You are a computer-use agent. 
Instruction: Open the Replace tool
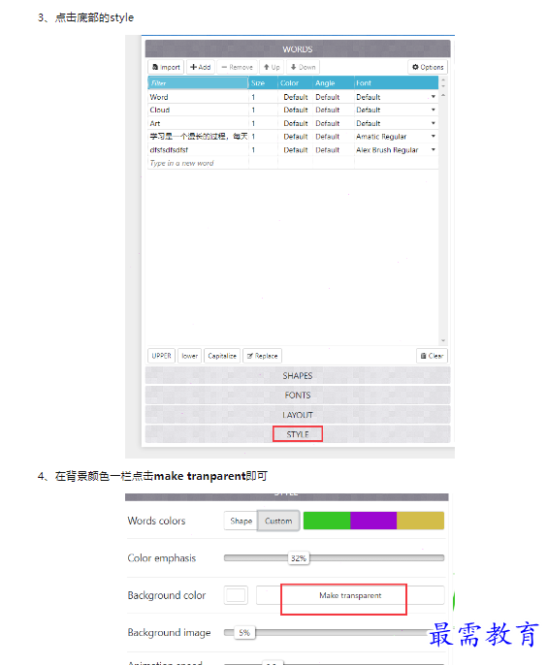(x=262, y=356)
